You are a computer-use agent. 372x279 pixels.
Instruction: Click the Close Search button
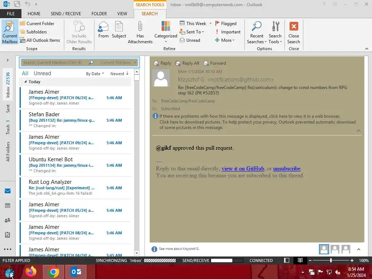(294, 32)
